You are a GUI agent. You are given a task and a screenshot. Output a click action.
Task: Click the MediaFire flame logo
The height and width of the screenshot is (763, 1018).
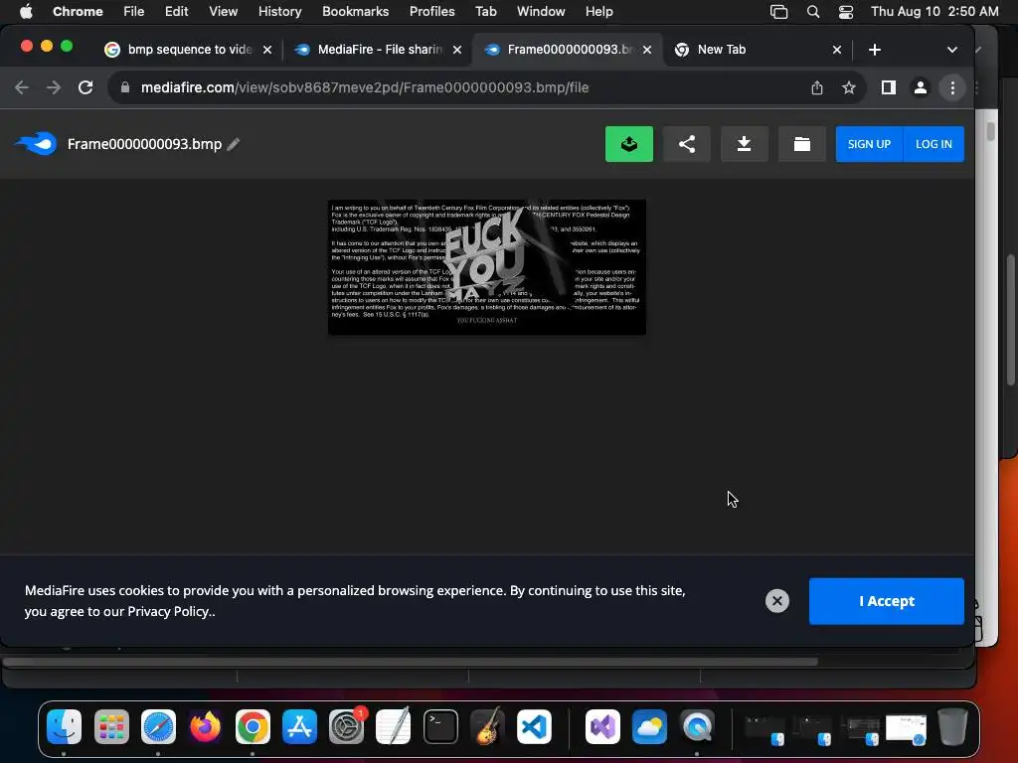pyautogui.click(x=37, y=143)
